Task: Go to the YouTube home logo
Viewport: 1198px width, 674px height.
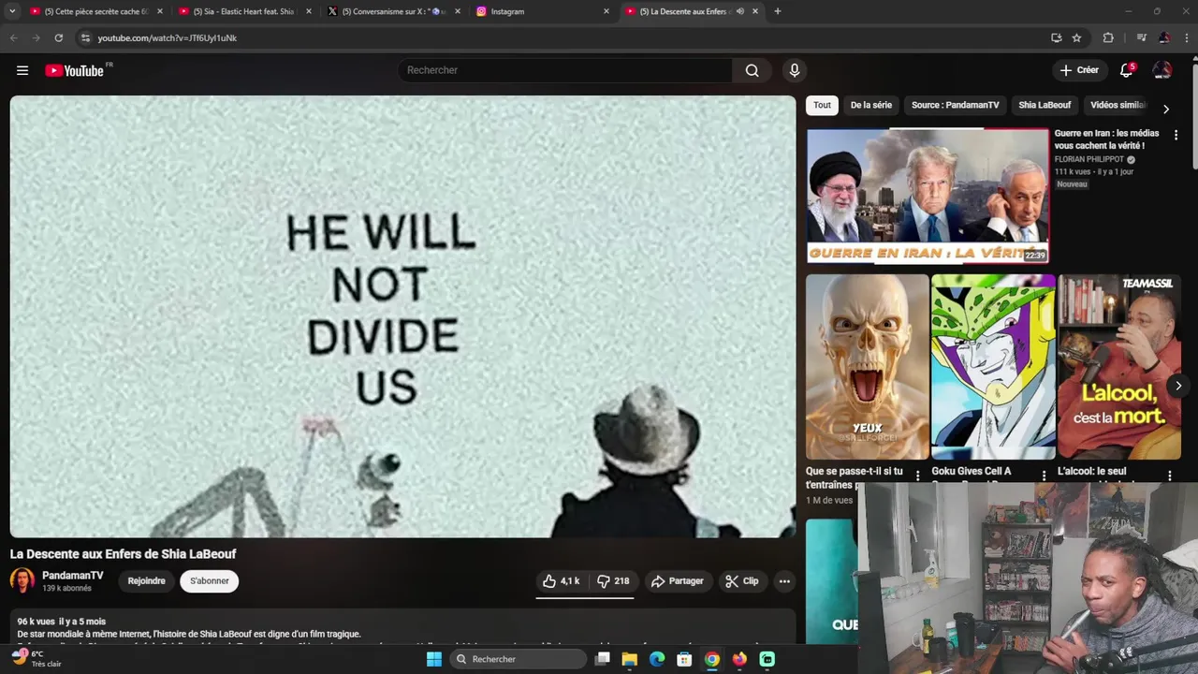Action: 75,70
